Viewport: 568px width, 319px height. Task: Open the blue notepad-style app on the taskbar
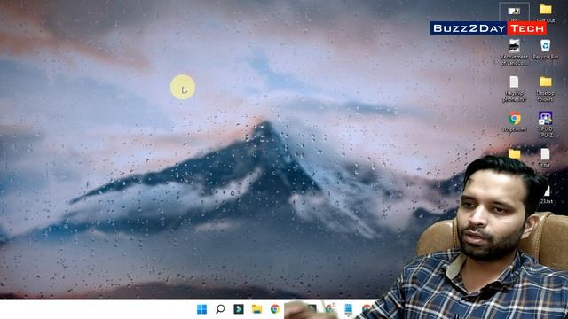point(348,309)
